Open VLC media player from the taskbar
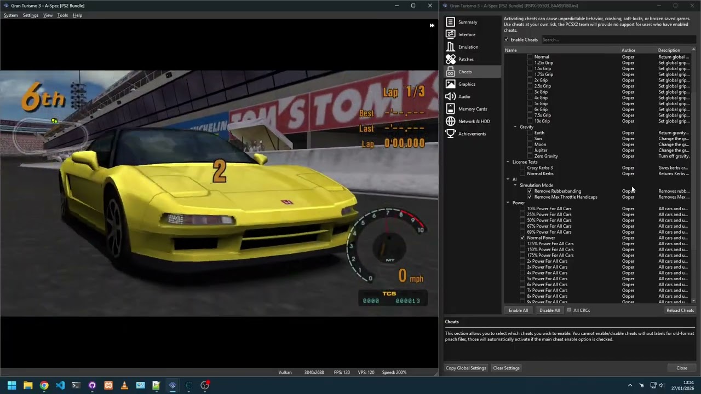Viewport: 701px width, 394px height. click(124, 385)
